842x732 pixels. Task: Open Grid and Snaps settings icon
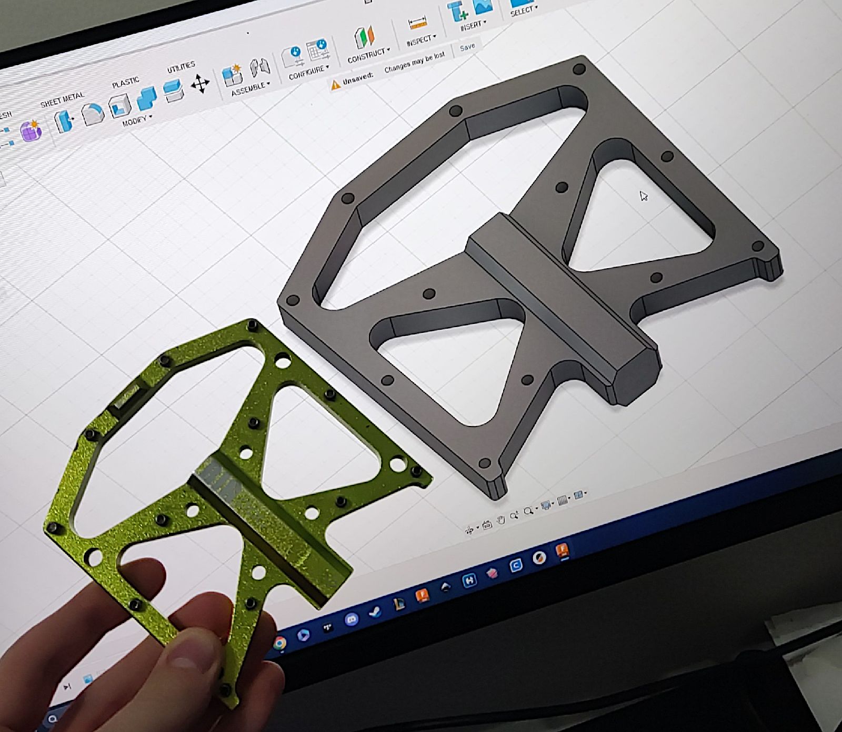(x=563, y=500)
